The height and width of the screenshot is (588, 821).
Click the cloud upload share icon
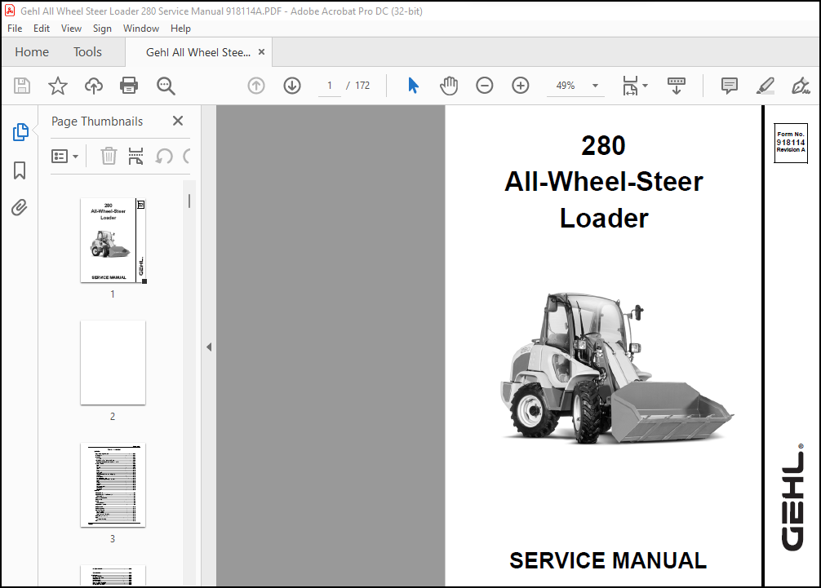(x=94, y=86)
